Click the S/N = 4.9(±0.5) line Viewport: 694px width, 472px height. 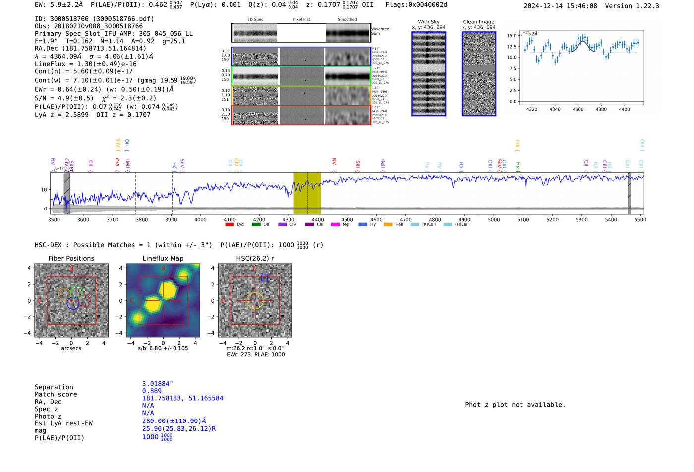click(x=96, y=98)
